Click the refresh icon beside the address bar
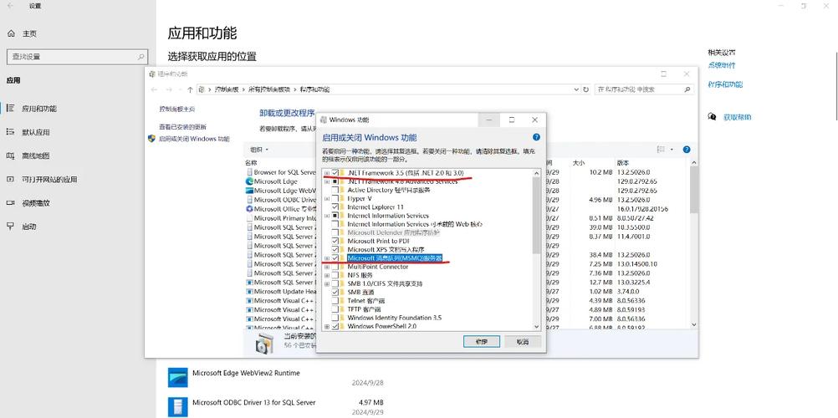This screenshot has height=418, width=838. pyautogui.click(x=585, y=89)
